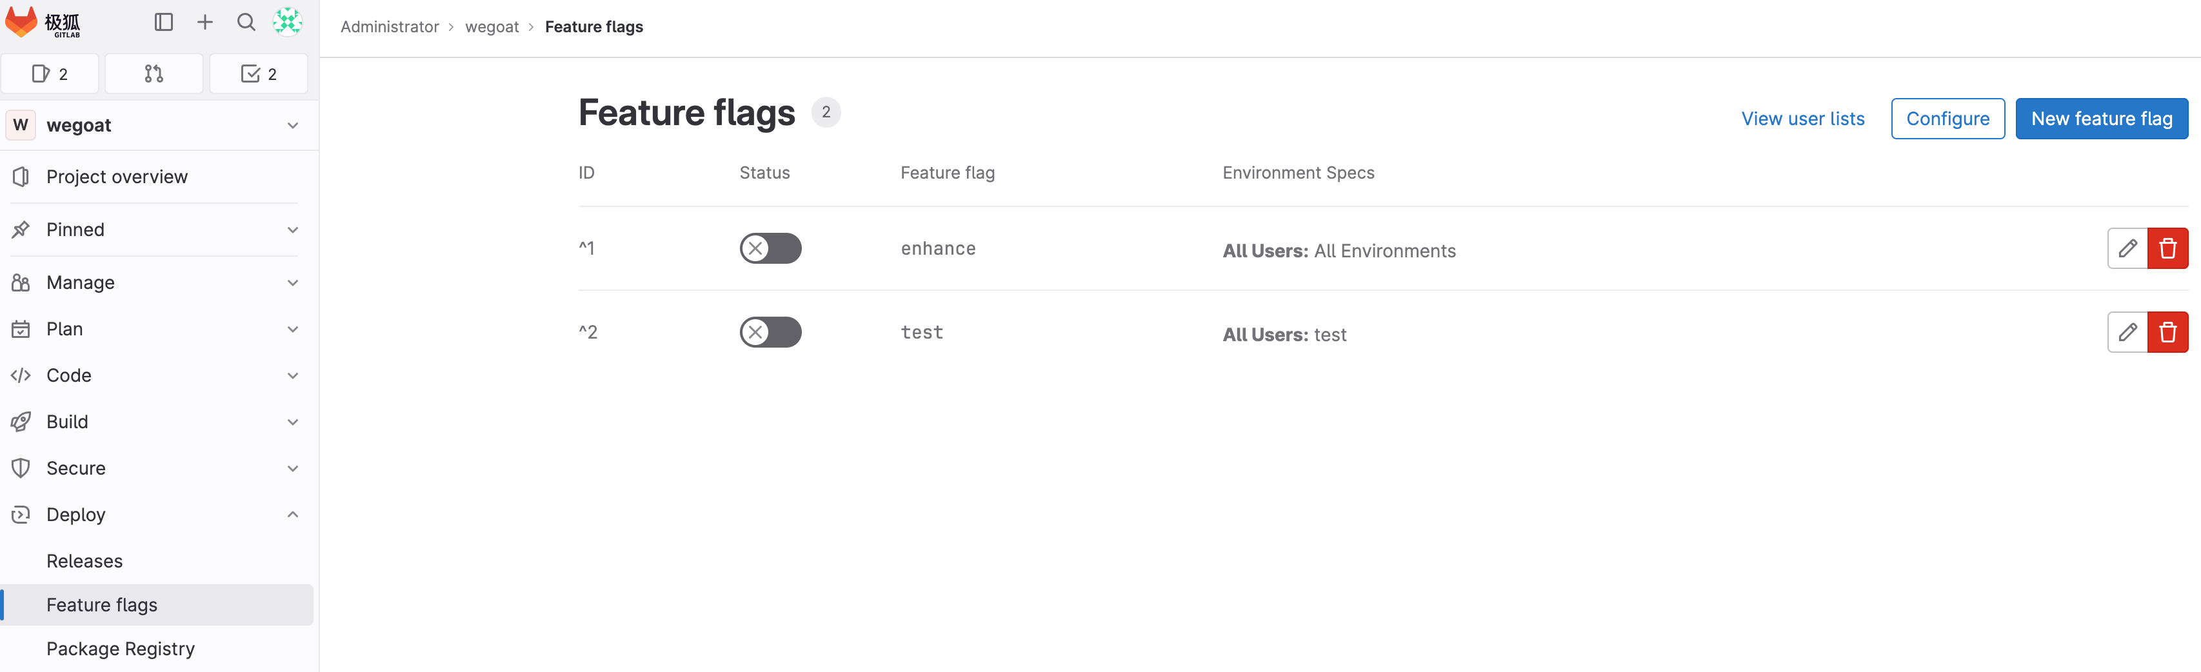Click the New feature flag button

point(2101,119)
